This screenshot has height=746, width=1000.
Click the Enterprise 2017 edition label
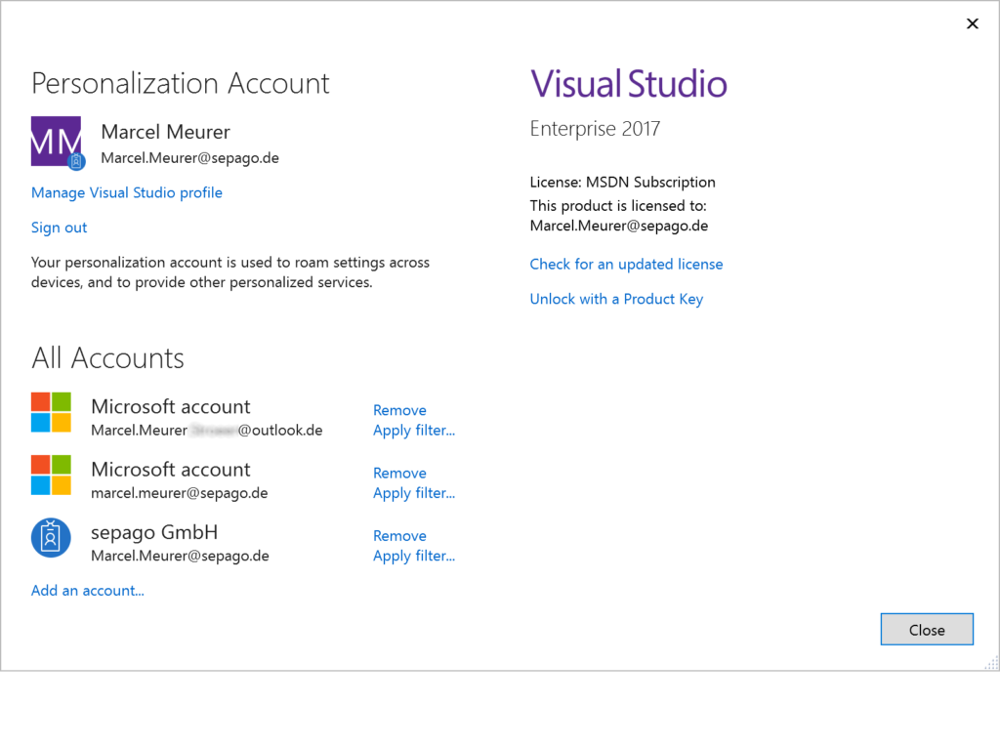coord(595,128)
